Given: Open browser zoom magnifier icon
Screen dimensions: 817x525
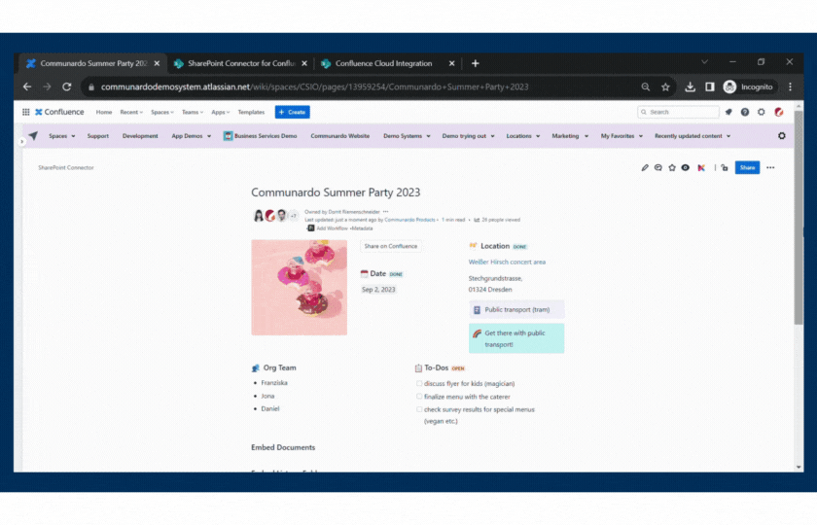Looking at the screenshot, I should tap(646, 87).
